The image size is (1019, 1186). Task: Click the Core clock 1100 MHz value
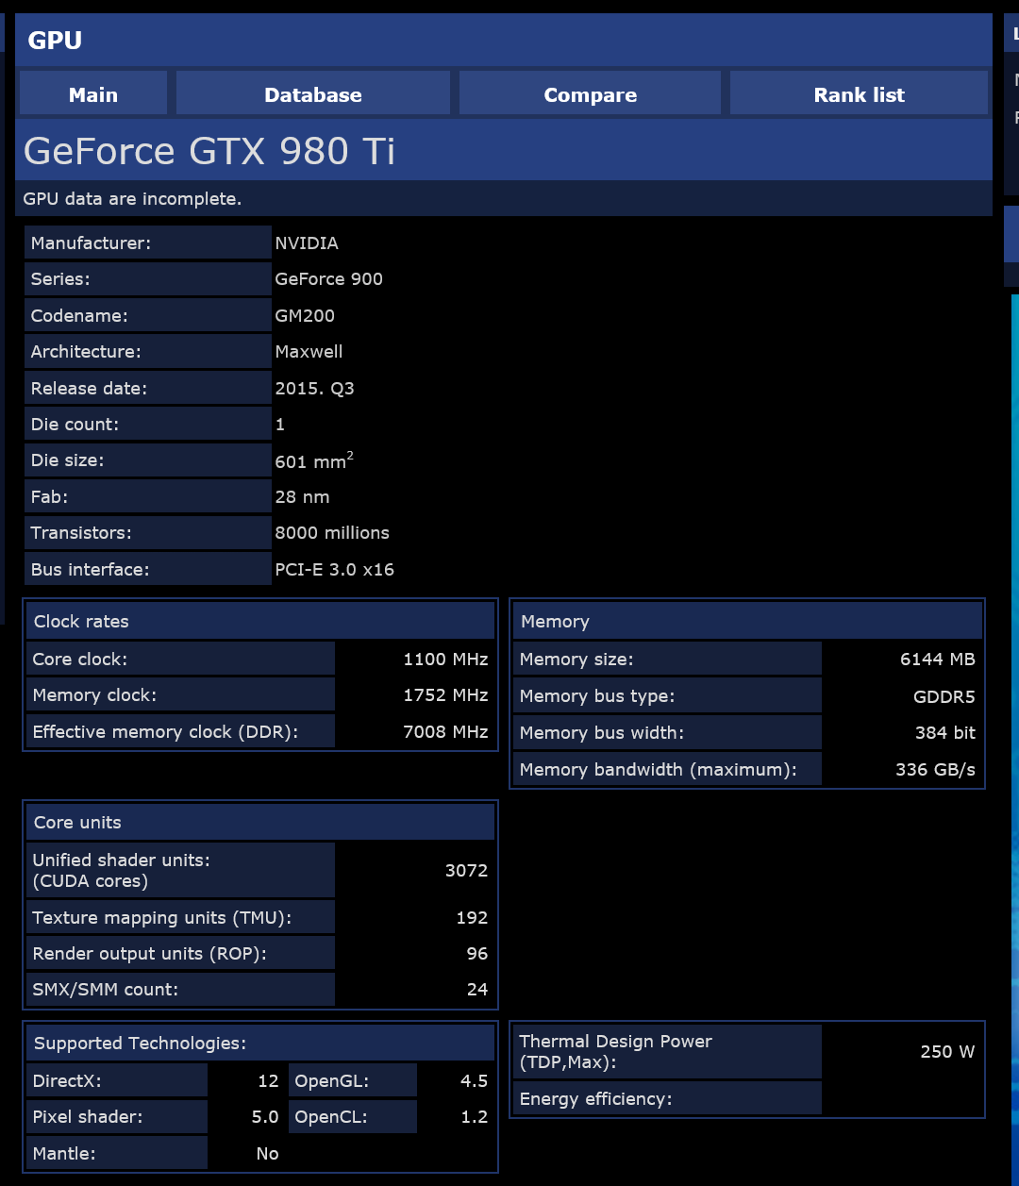point(445,660)
